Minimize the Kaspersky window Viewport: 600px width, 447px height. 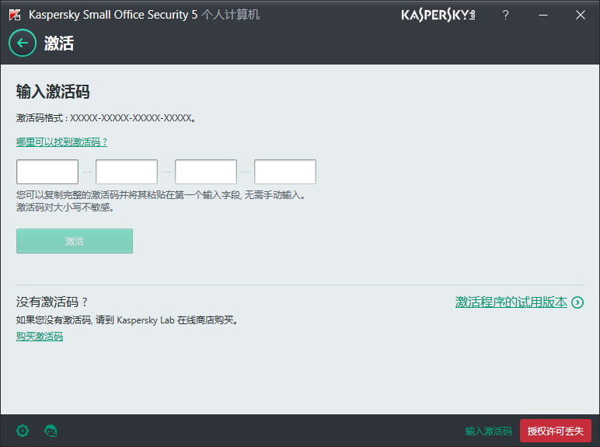coord(543,15)
